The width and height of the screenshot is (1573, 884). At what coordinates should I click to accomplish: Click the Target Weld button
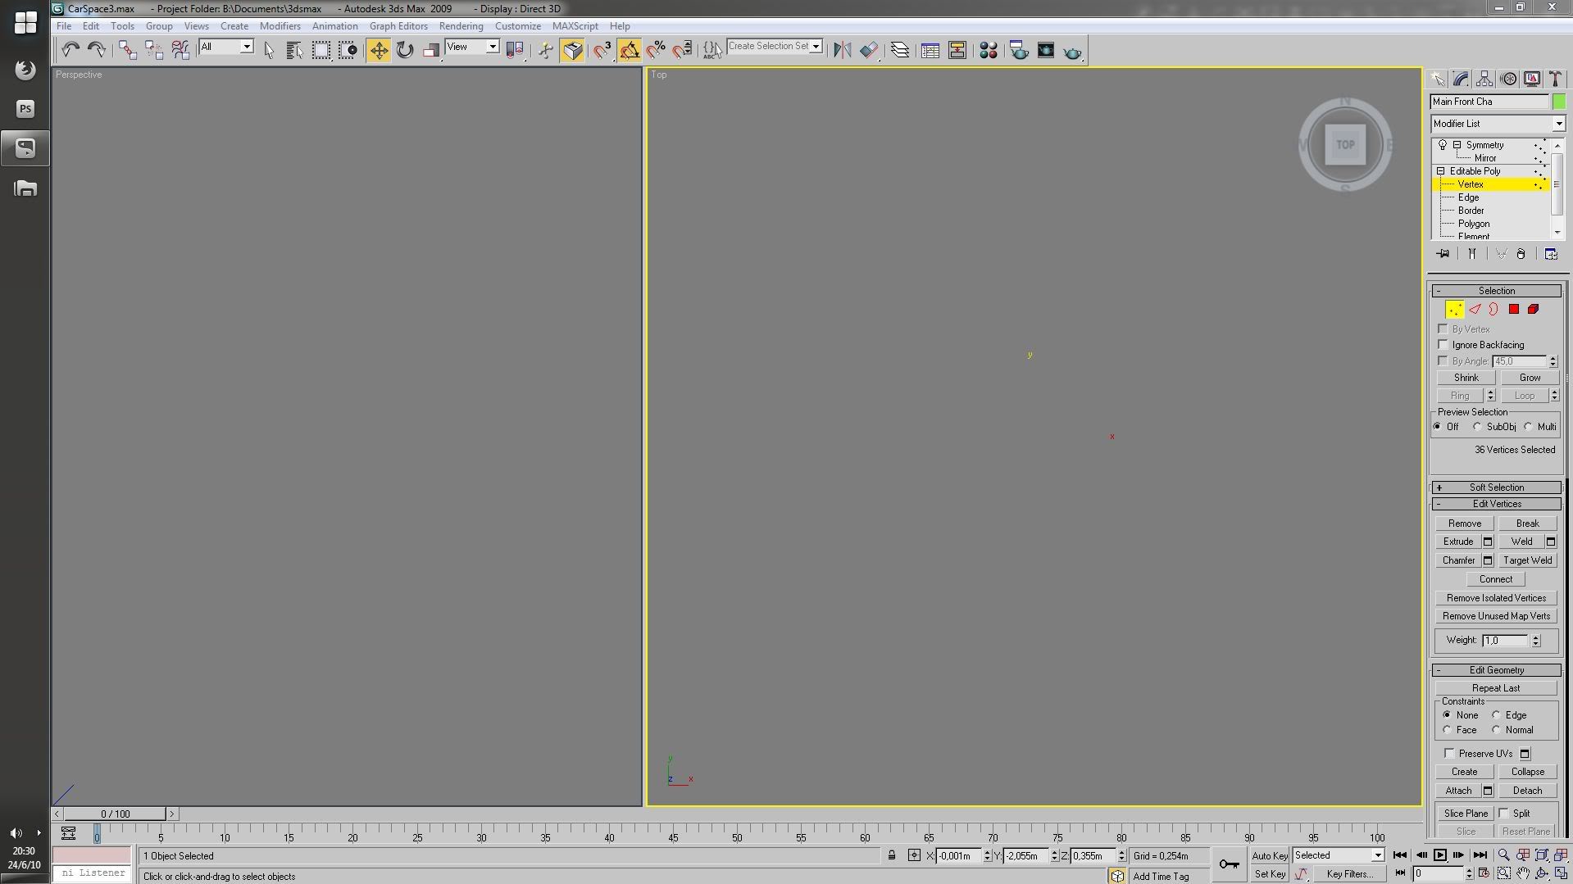coord(1527,560)
